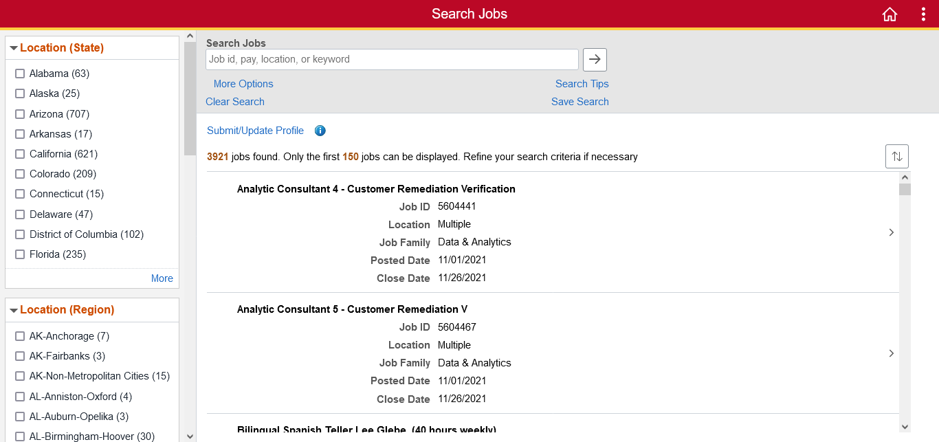
Task: Check the Alabama state filter
Action: (x=20, y=74)
